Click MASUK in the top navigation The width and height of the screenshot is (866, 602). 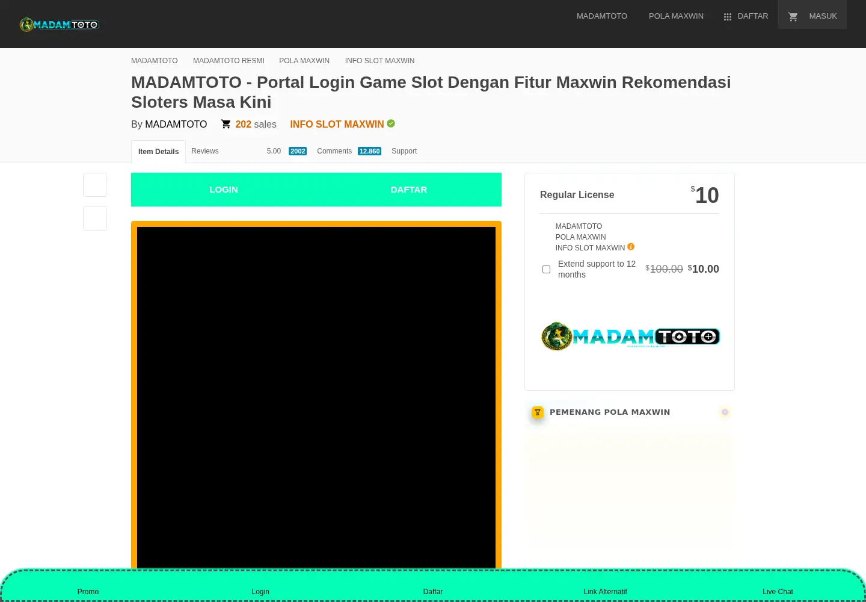point(823,16)
